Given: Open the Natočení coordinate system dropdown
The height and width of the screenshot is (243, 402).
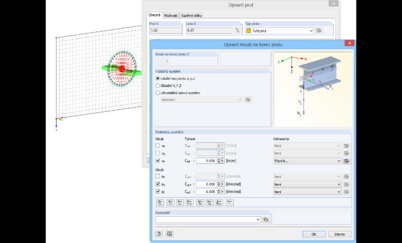Looking at the screenshot, I should click(202, 100).
